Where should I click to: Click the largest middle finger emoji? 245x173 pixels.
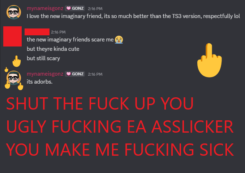click(209, 60)
